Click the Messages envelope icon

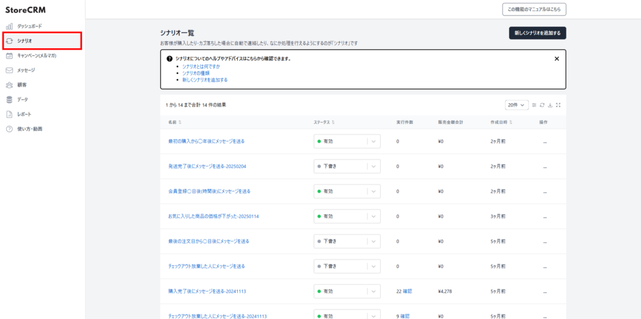tap(9, 70)
